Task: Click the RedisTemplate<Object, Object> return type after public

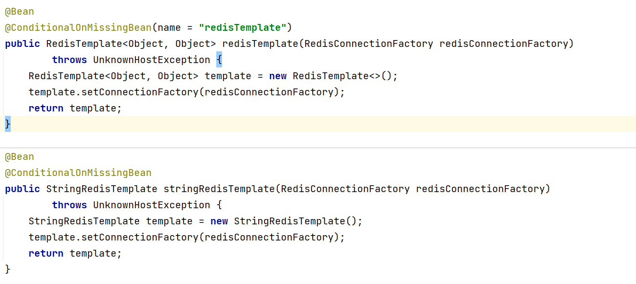Action: 131,44
